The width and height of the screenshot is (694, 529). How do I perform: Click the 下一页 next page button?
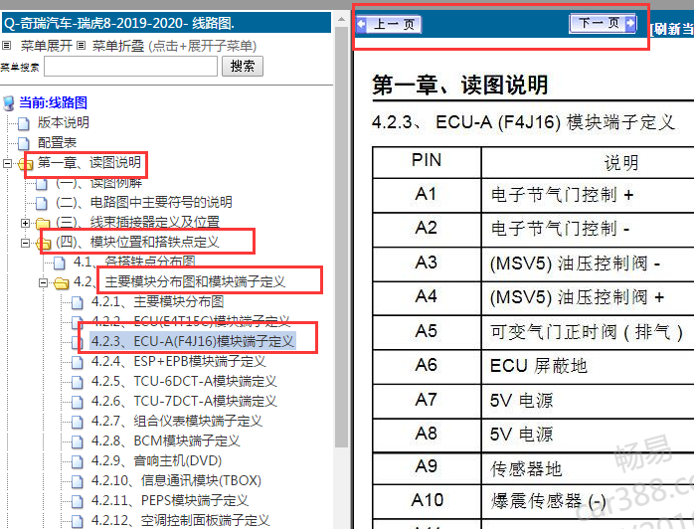pos(604,23)
